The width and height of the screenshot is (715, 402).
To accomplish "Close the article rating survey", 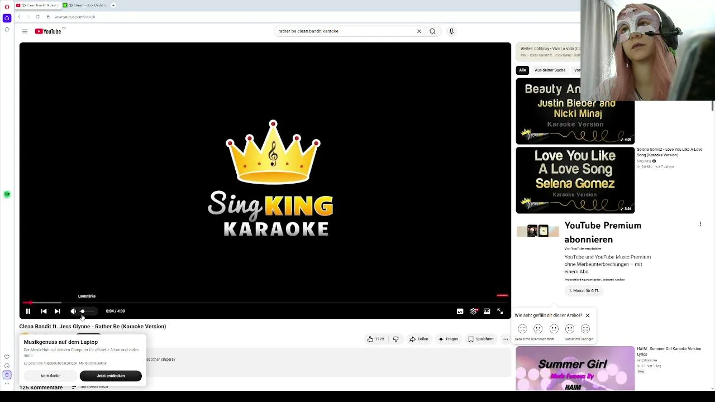I will 587,315.
